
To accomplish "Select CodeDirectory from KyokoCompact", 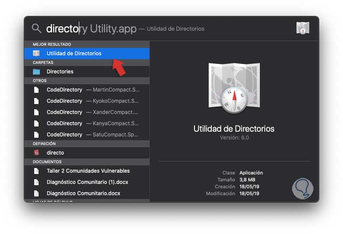I will (x=87, y=101).
